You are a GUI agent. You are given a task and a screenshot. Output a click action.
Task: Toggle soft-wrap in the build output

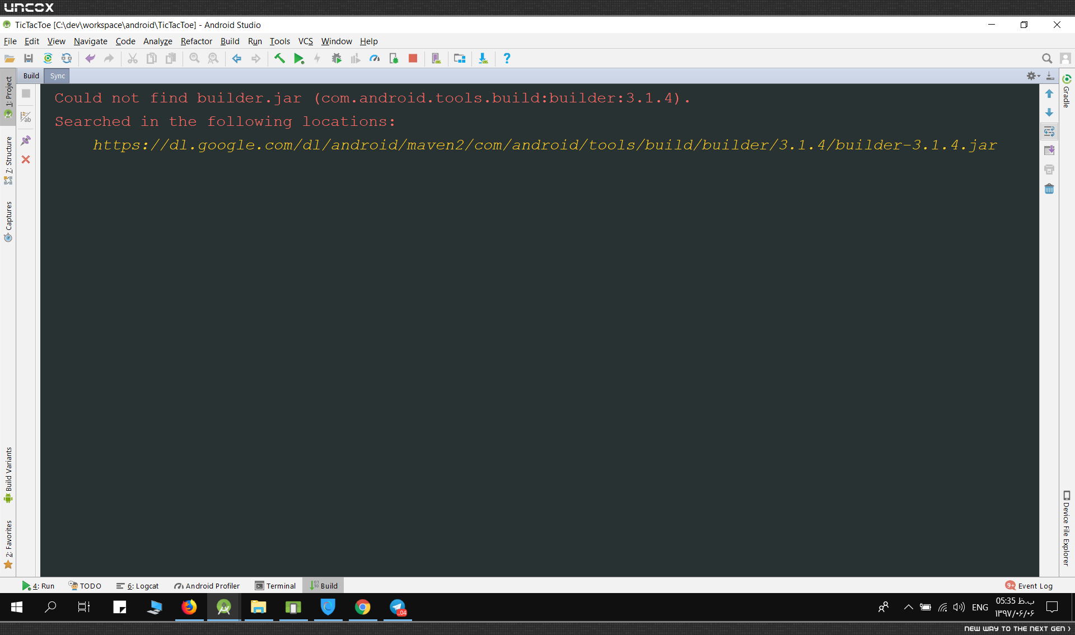[1049, 131]
